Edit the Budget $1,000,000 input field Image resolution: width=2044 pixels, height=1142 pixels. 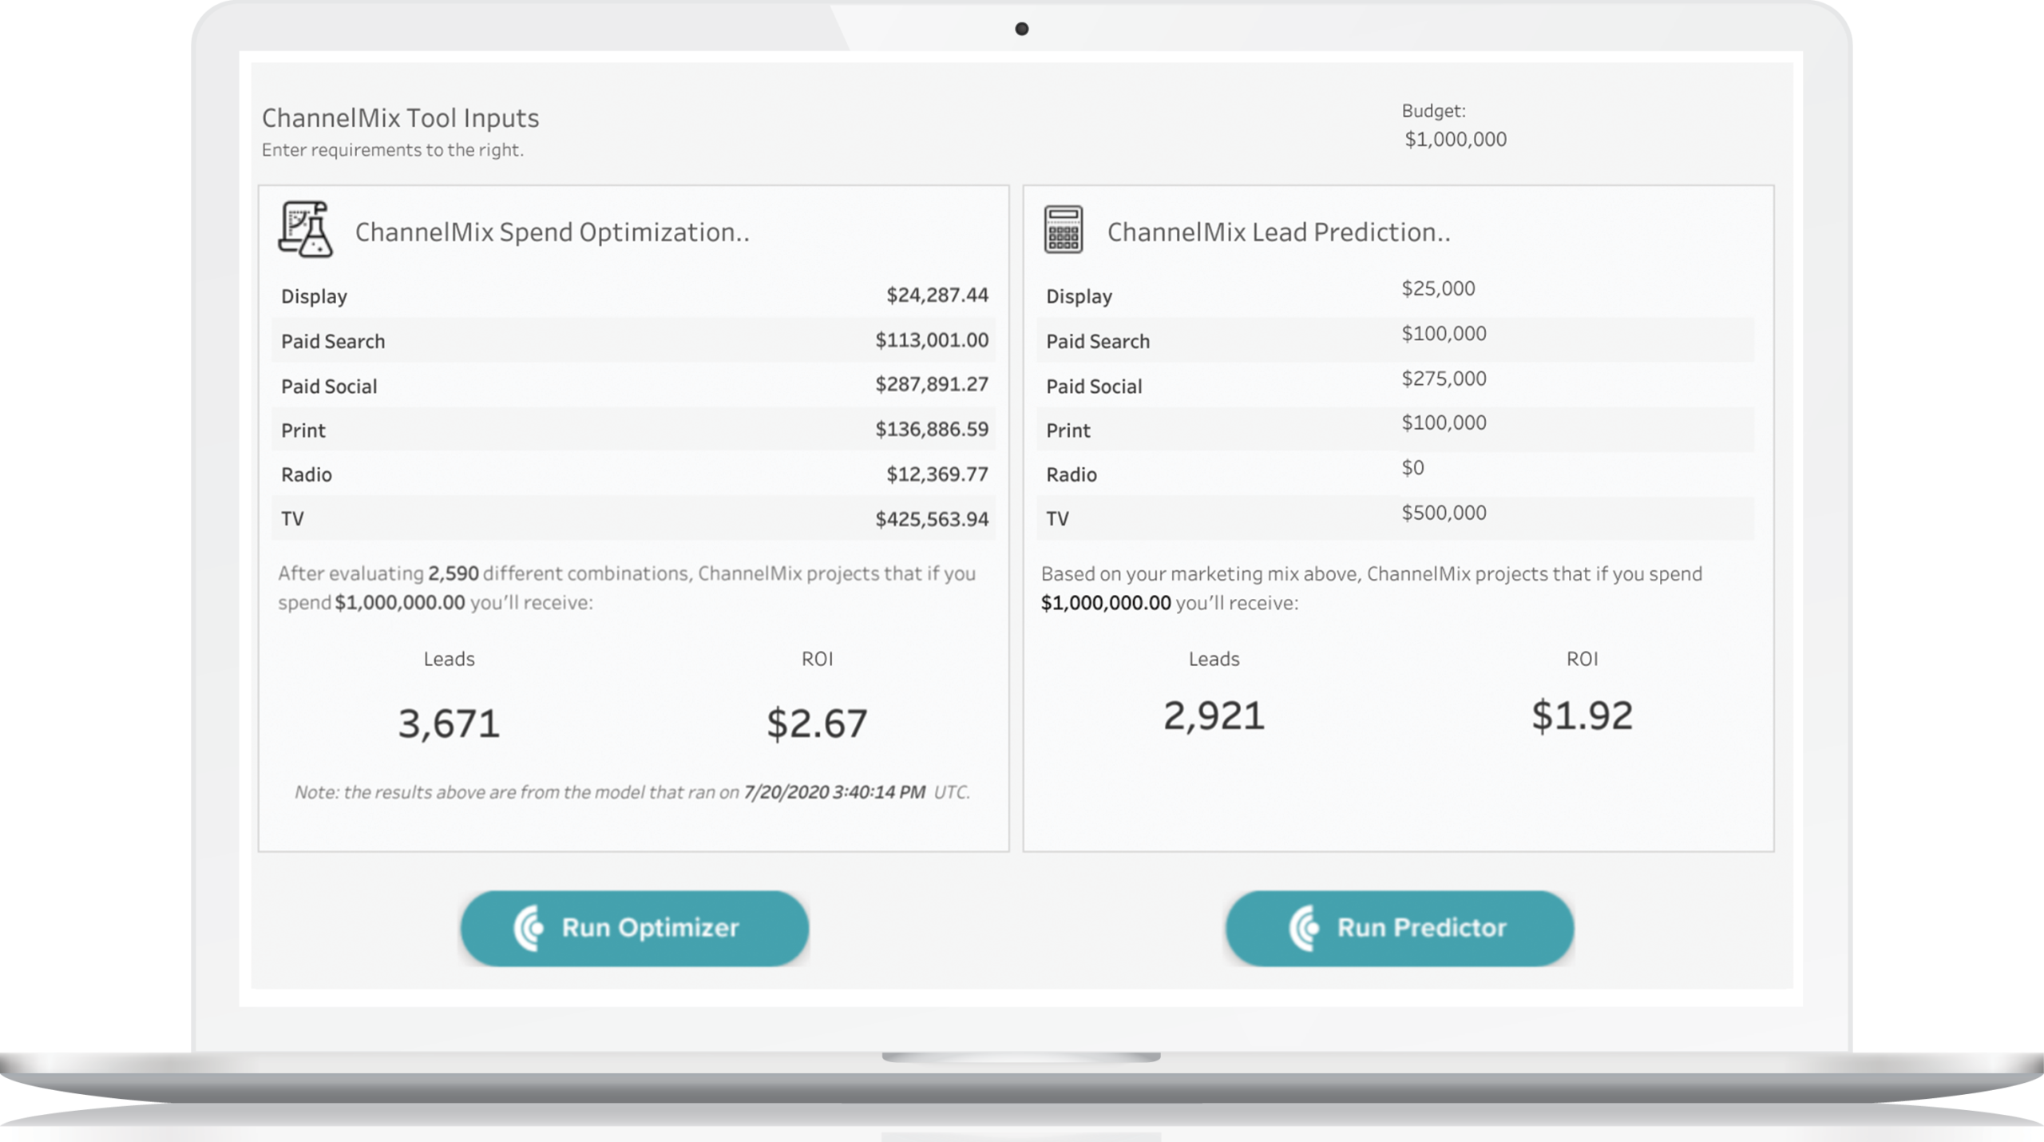click(x=1456, y=140)
